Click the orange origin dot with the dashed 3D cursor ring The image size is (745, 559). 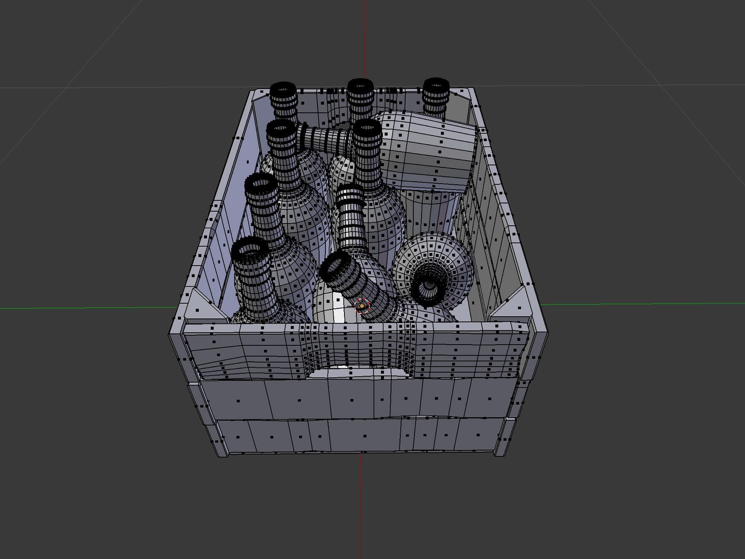point(362,306)
